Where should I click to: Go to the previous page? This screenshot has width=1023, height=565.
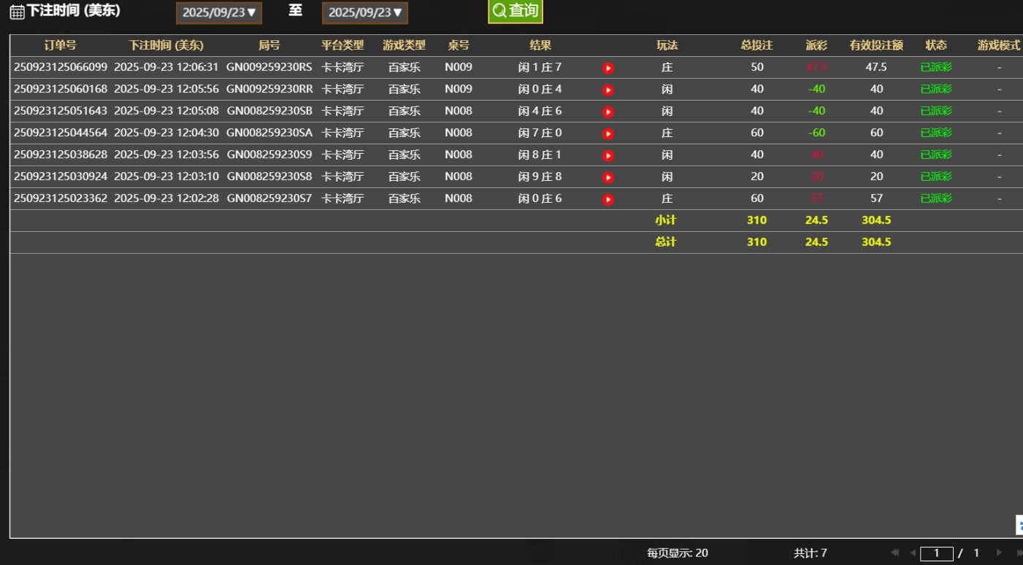(912, 553)
